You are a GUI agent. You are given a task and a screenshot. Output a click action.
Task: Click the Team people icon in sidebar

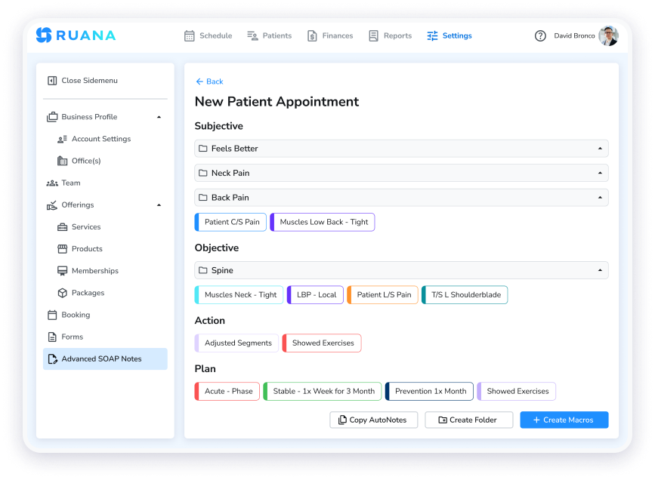pyautogui.click(x=52, y=183)
